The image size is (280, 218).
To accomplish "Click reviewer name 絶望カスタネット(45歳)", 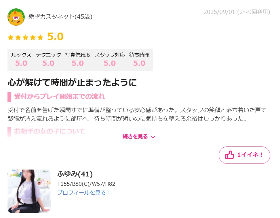I will click(60, 17).
